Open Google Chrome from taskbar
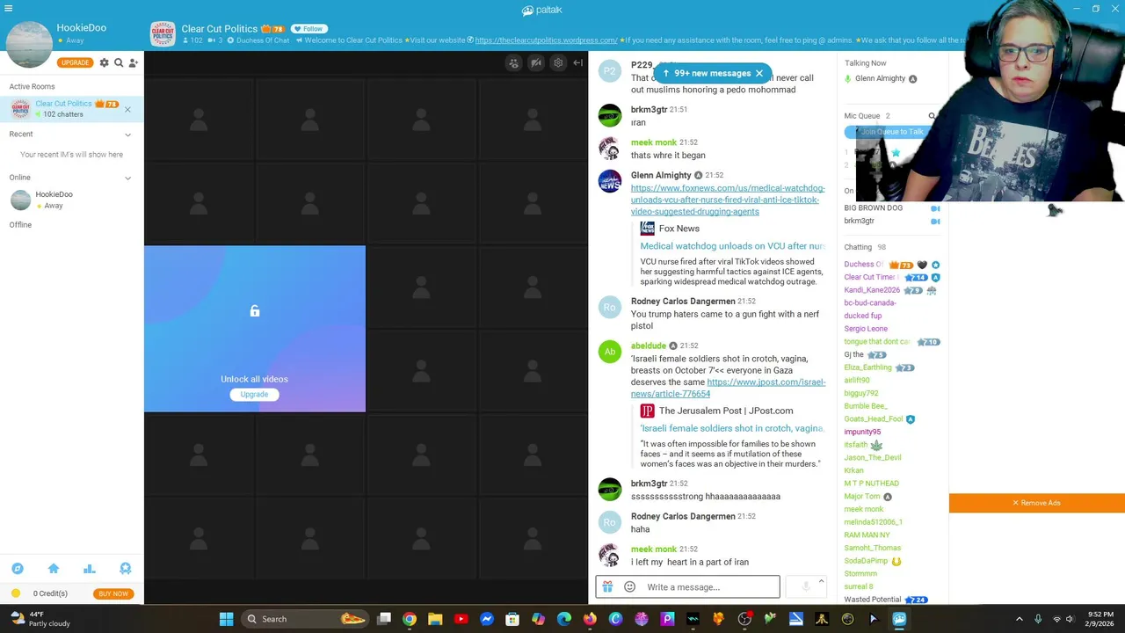Image resolution: width=1125 pixels, height=633 pixels. 410,619
